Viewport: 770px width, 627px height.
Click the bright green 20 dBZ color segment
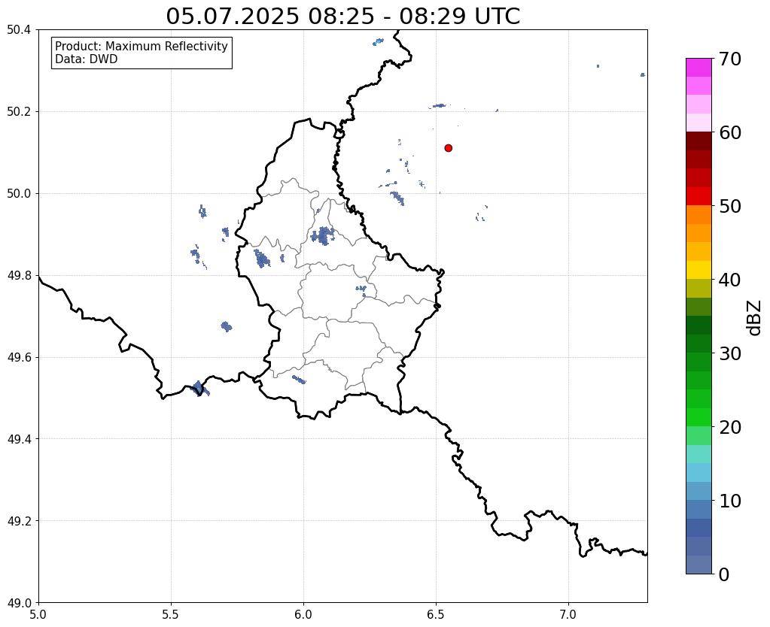click(698, 417)
